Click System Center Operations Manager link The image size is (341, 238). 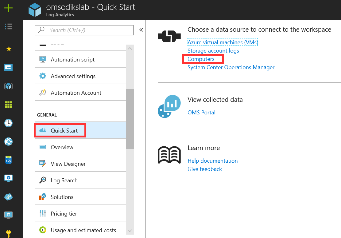point(231,67)
